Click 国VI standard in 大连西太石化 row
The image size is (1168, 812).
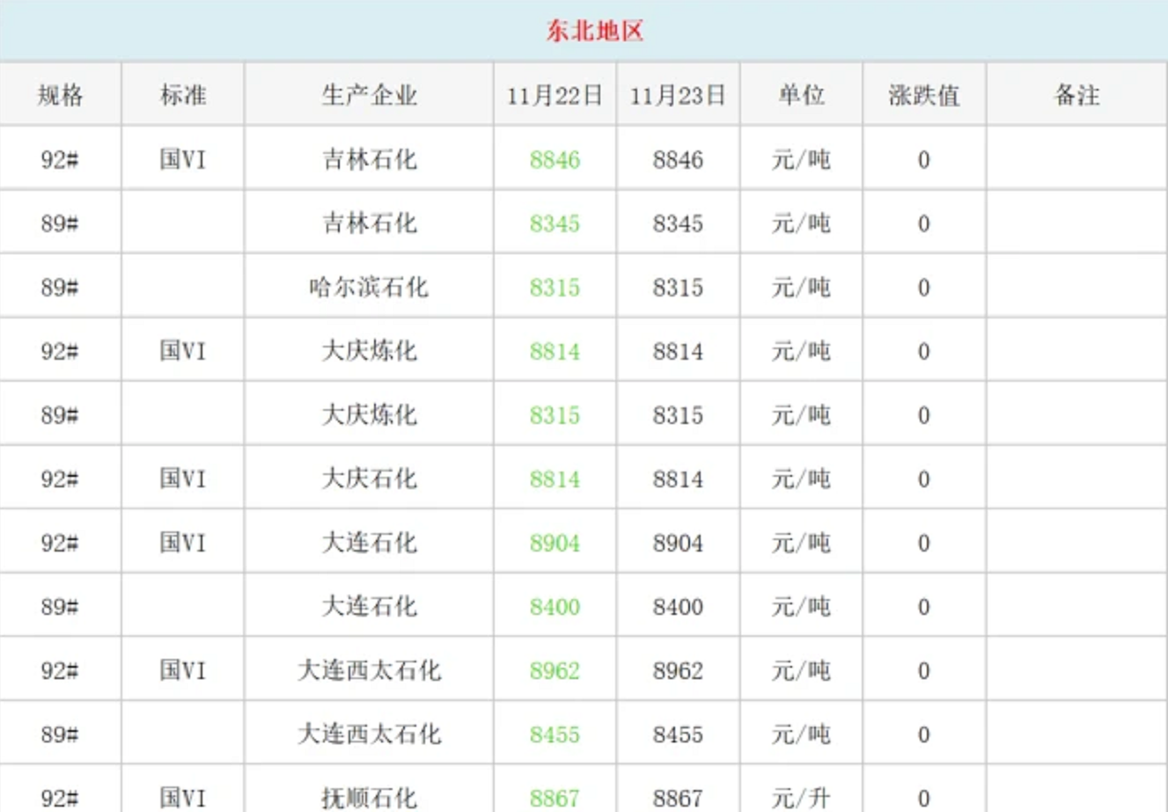pyautogui.click(x=183, y=670)
